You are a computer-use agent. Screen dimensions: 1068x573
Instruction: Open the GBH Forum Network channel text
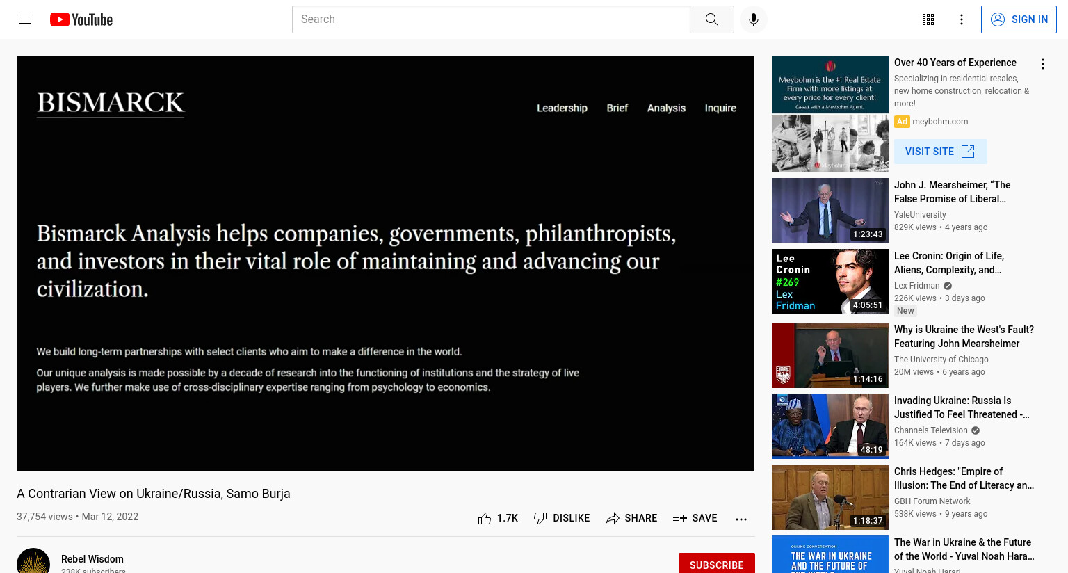[x=932, y=501]
